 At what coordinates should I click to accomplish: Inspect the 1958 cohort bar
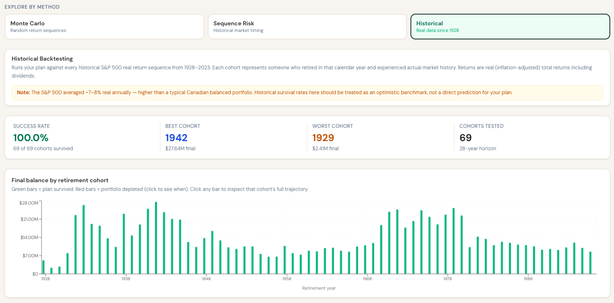[x=285, y=260]
